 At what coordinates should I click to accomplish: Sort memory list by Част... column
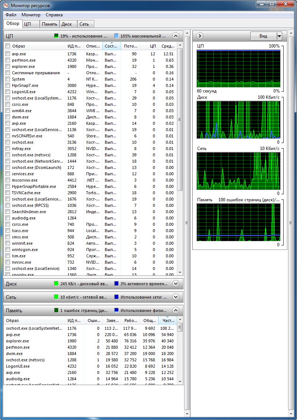tap(167, 320)
